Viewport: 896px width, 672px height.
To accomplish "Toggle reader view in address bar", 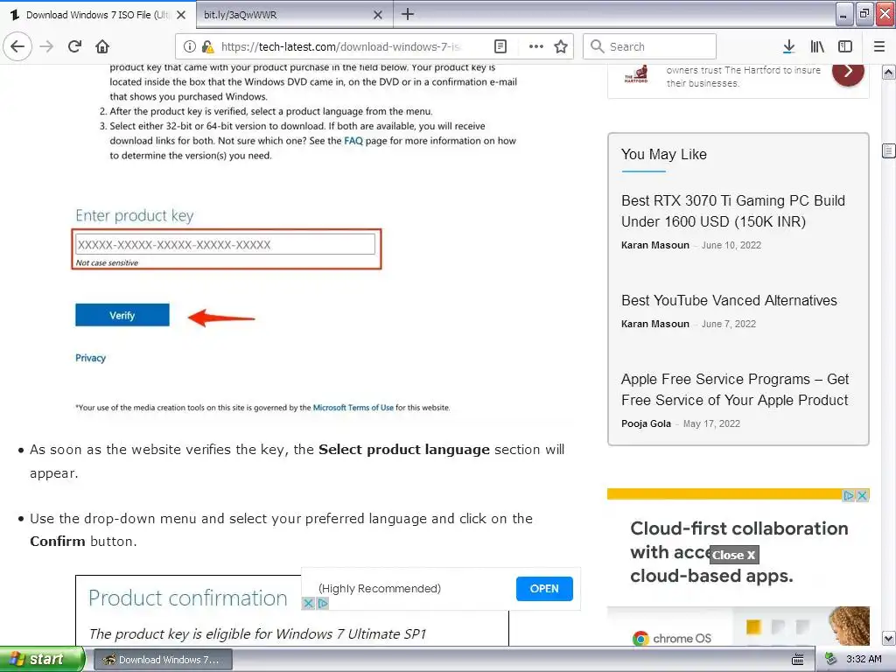I will click(500, 46).
